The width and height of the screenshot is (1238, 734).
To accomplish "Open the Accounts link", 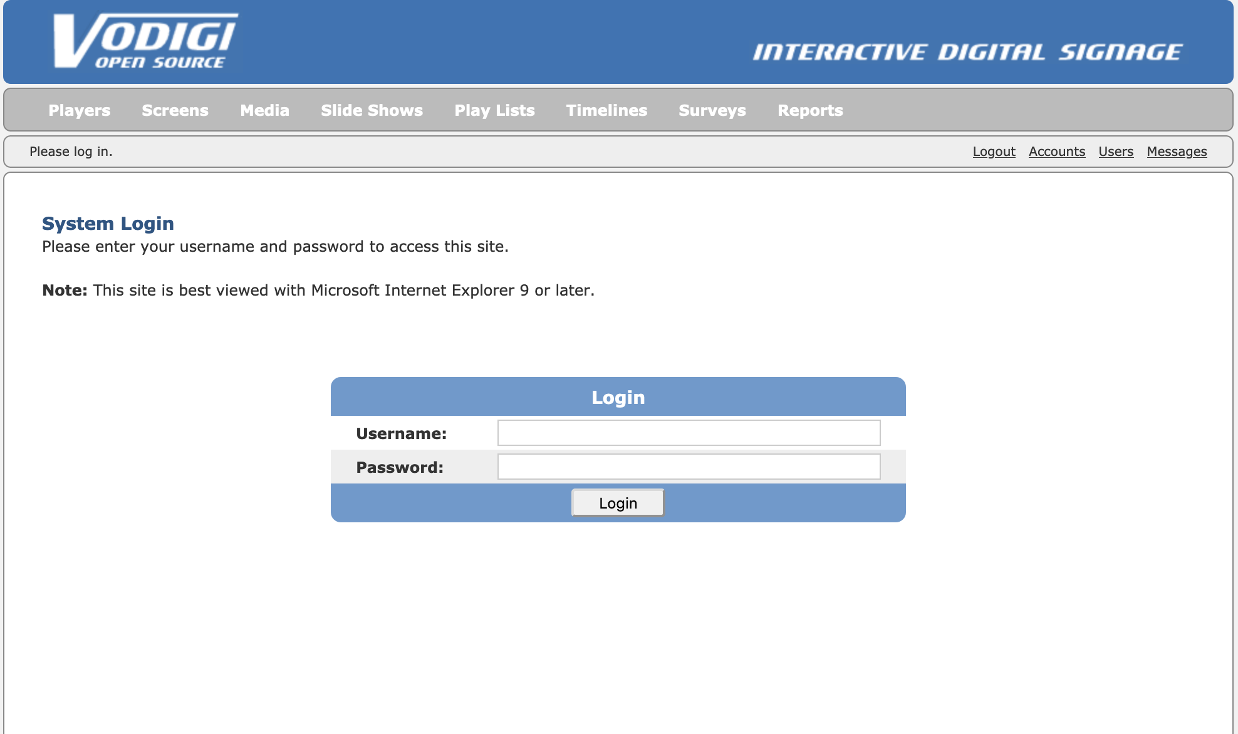I will point(1056,152).
